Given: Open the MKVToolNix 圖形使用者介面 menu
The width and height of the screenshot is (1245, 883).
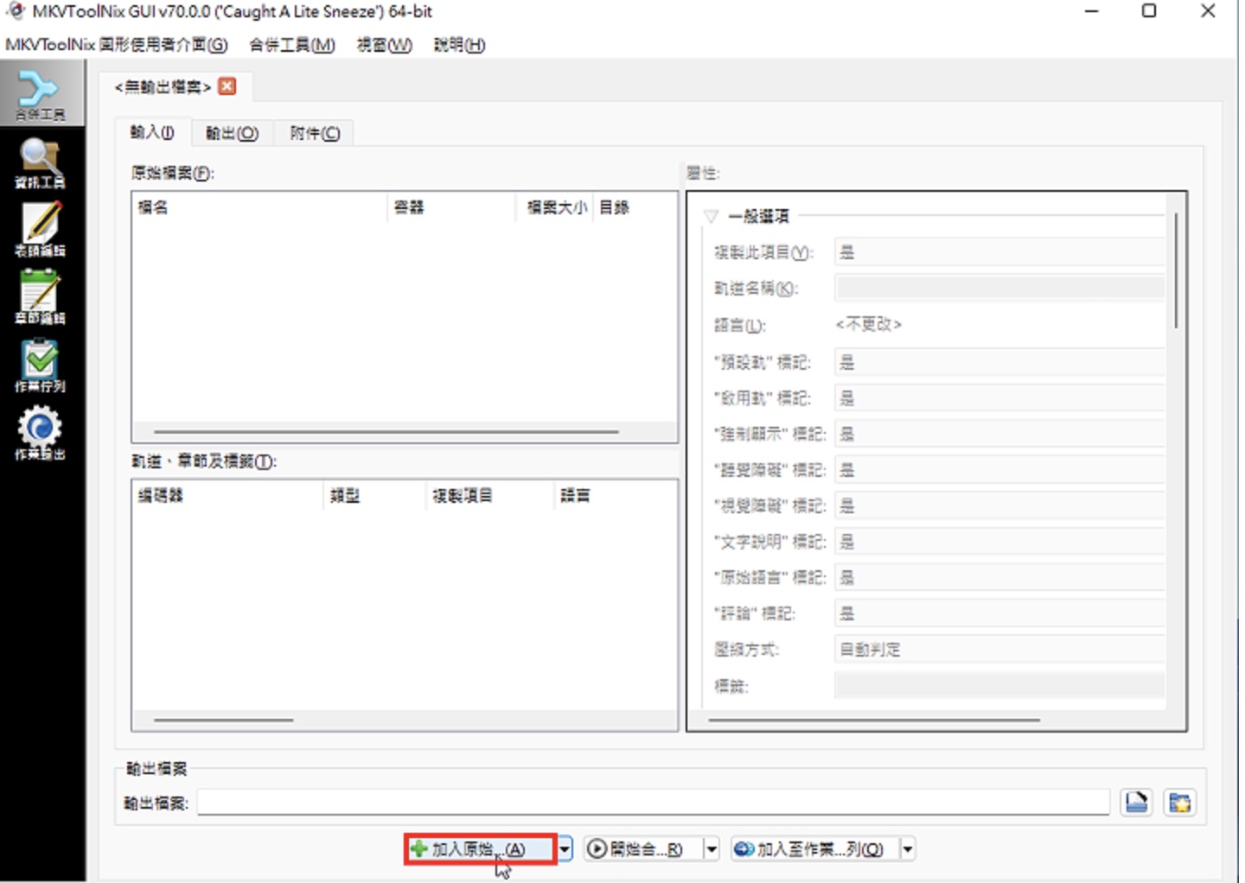Looking at the screenshot, I should (117, 45).
